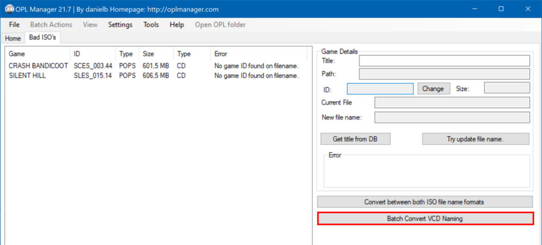Screen dimensions: 542x245
Task: Focus the ID text field
Action: click(380, 89)
